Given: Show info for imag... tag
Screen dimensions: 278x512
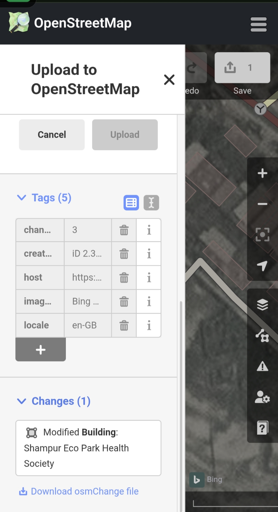Looking at the screenshot, I should [149, 301].
